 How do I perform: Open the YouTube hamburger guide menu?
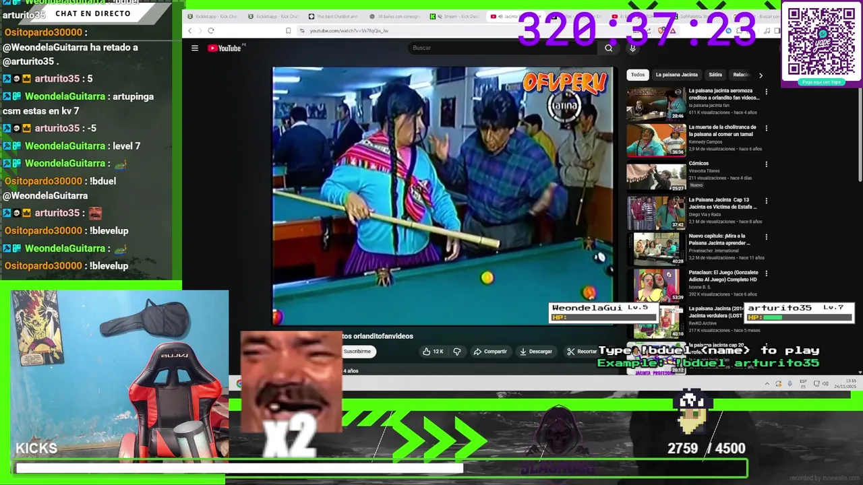pyautogui.click(x=194, y=48)
